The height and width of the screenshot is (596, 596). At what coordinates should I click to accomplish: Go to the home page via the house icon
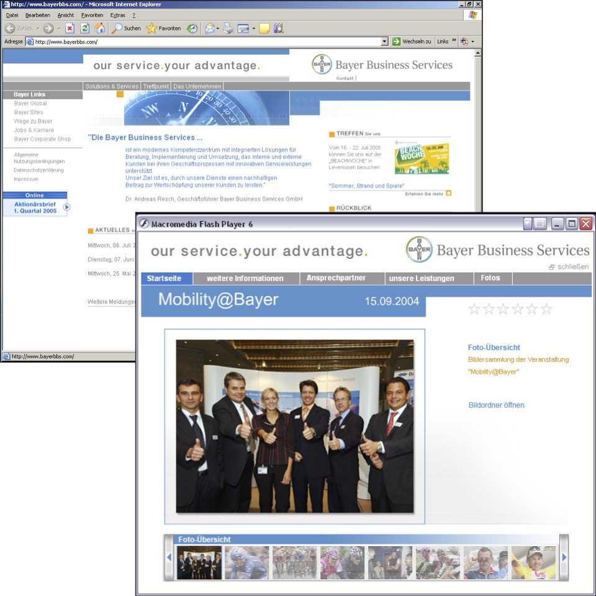(x=99, y=28)
